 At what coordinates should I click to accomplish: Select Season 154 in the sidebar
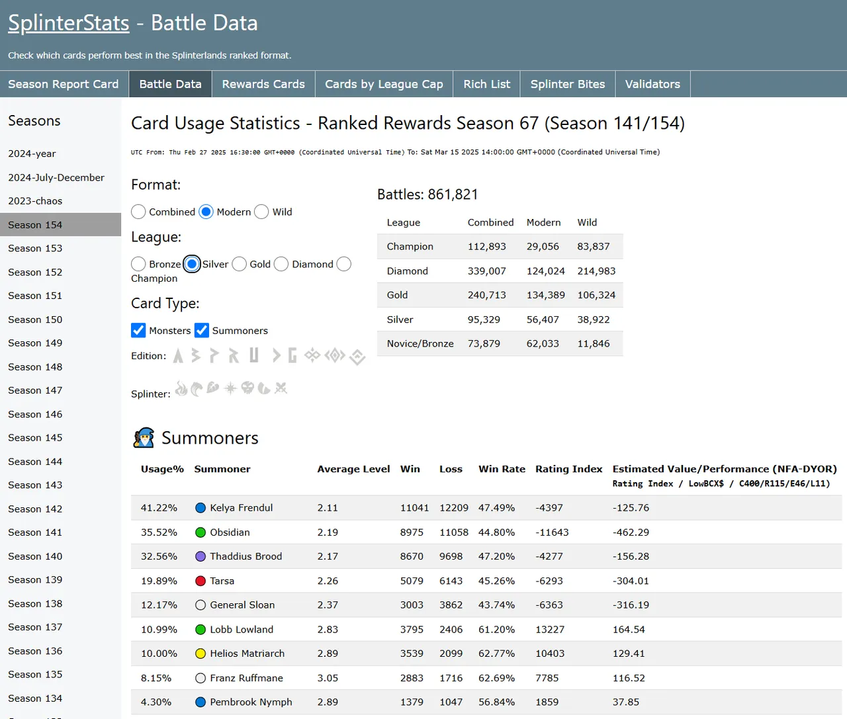(60, 225)
